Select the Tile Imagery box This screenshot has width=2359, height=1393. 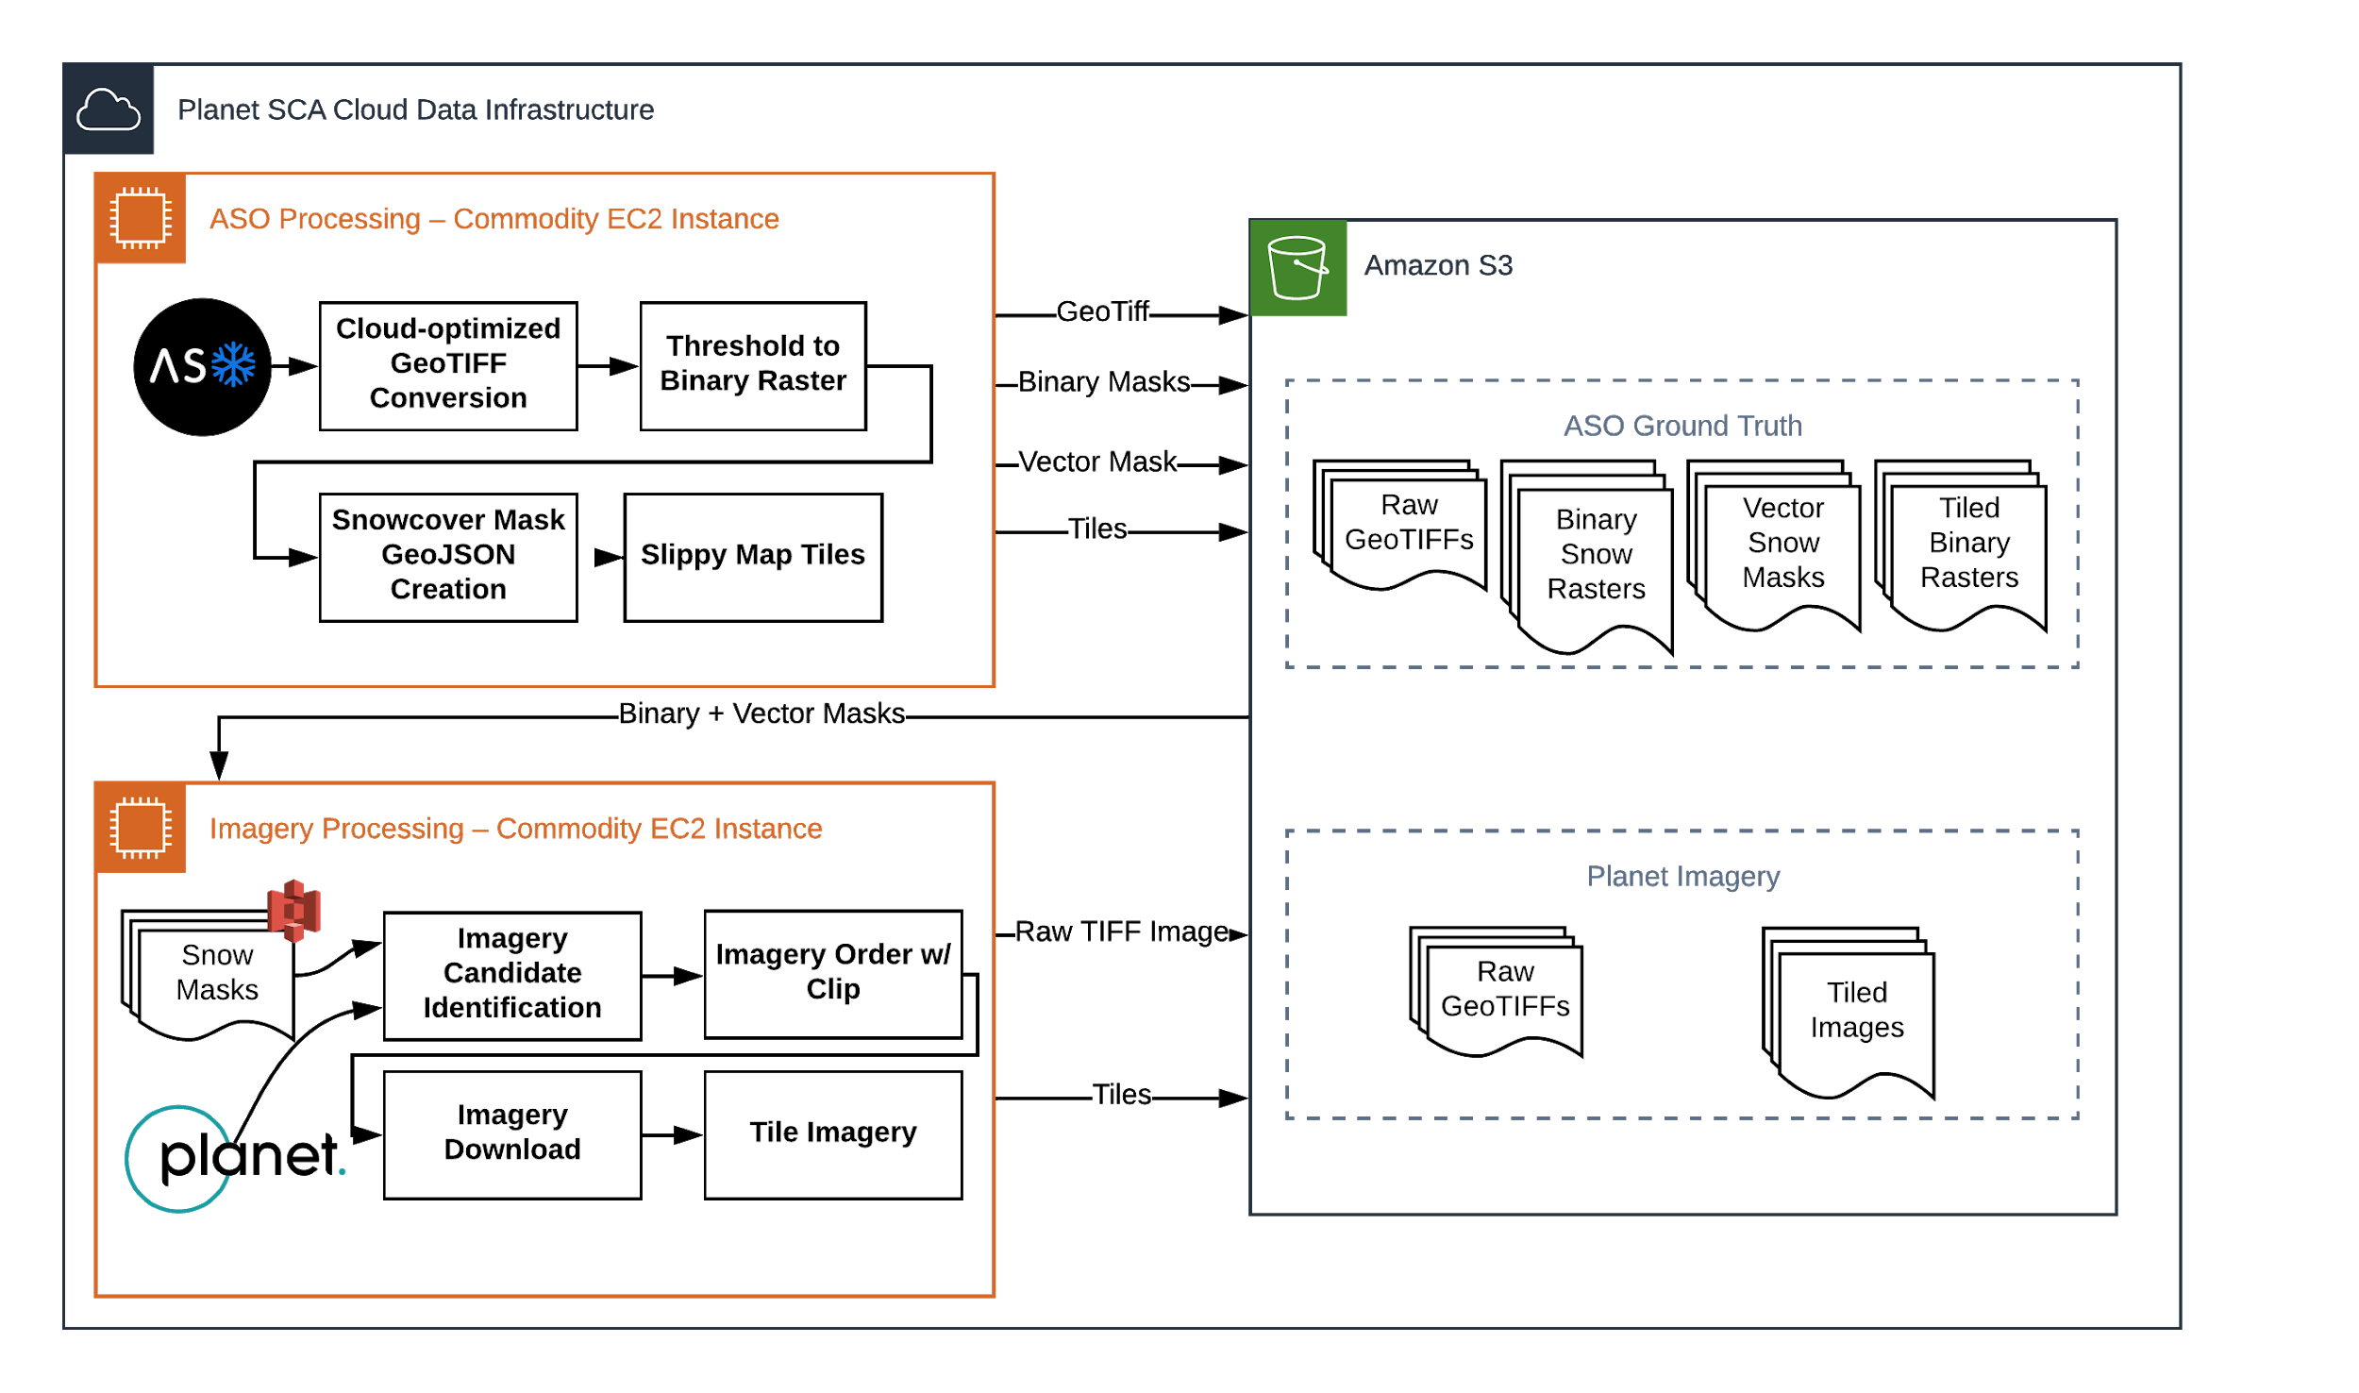(832, 1133)
